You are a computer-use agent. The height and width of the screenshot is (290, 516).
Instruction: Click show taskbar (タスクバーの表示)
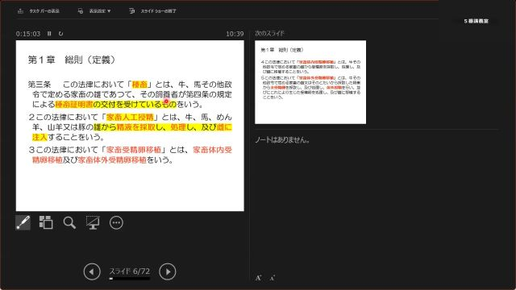click(x=39, y=10)
